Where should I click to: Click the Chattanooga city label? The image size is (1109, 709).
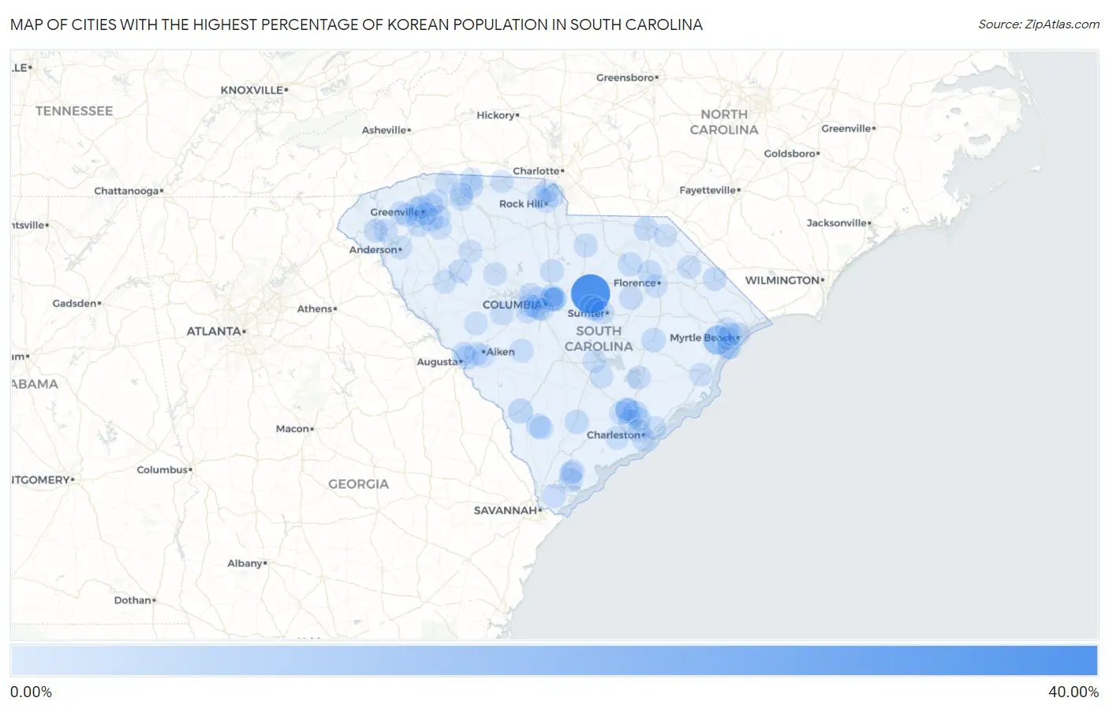coord(126,191)
